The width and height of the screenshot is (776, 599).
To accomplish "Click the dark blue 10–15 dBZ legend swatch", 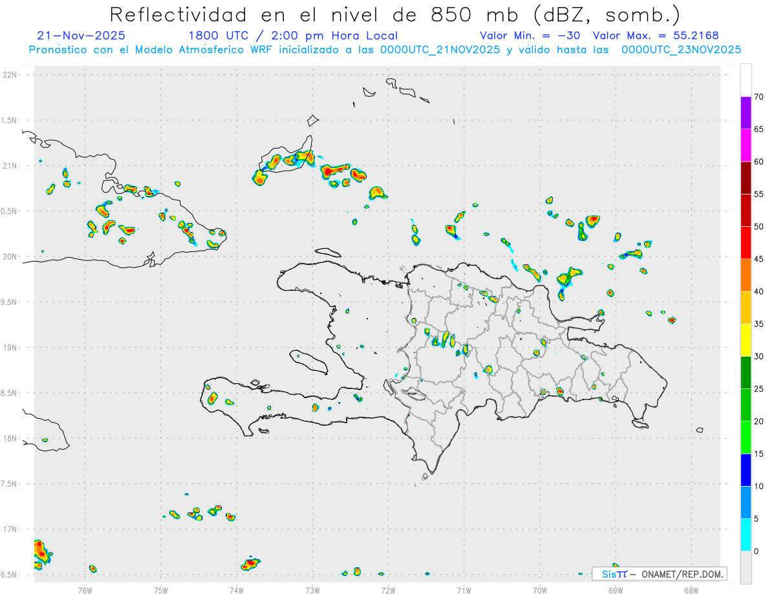I will click(x=746, y=470).
